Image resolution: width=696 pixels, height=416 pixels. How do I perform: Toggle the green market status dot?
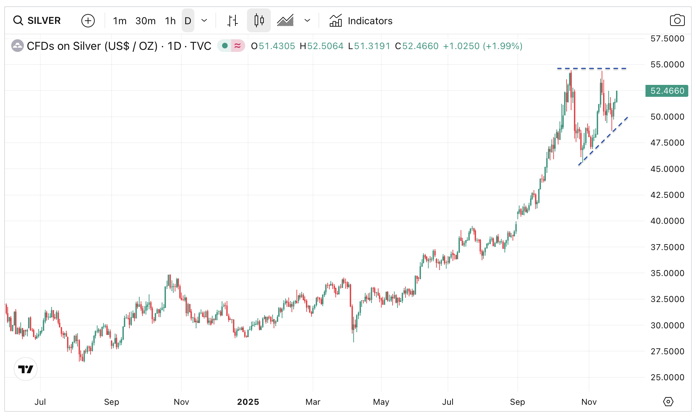(x=225, y=46)
